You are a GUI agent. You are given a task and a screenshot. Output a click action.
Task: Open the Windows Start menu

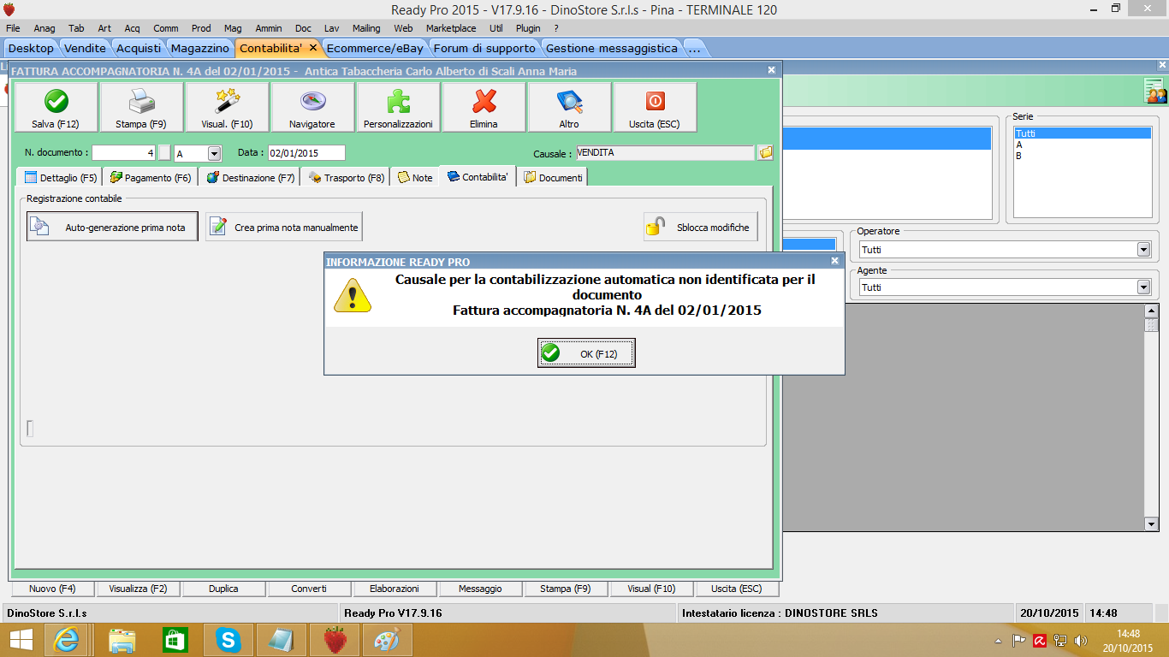coord(21,639)
